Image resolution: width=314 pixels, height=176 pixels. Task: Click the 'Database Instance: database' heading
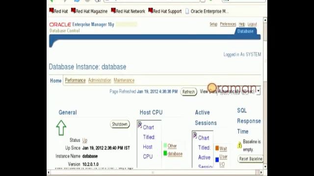[87, 66]
